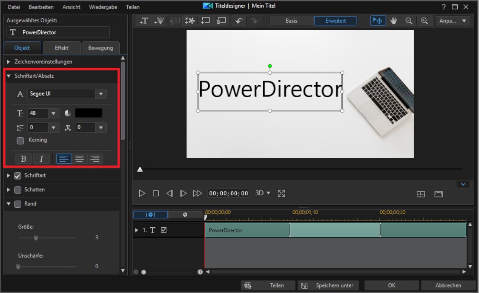Expand the Schatten section
Viewport: 479px width, 293px height.
coord(9,190)
